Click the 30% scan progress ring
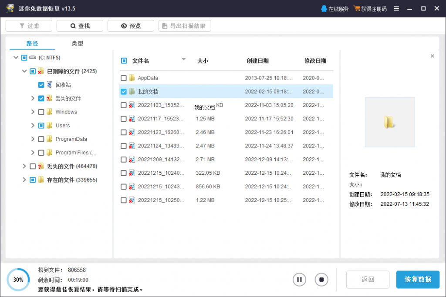This screenshot has width=446, height=297. [x=18, y=280]
